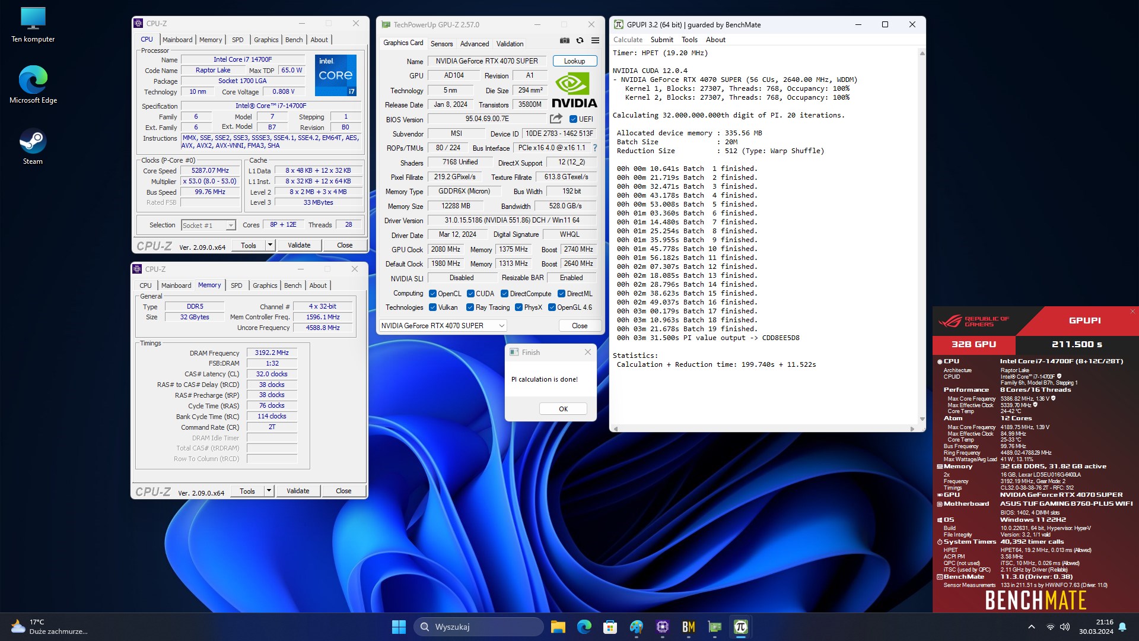The image size is (1139, 641).
Task: Expand Tools dropdown arrow in lower CPU-Z
Action: click(x=269, y=491)
